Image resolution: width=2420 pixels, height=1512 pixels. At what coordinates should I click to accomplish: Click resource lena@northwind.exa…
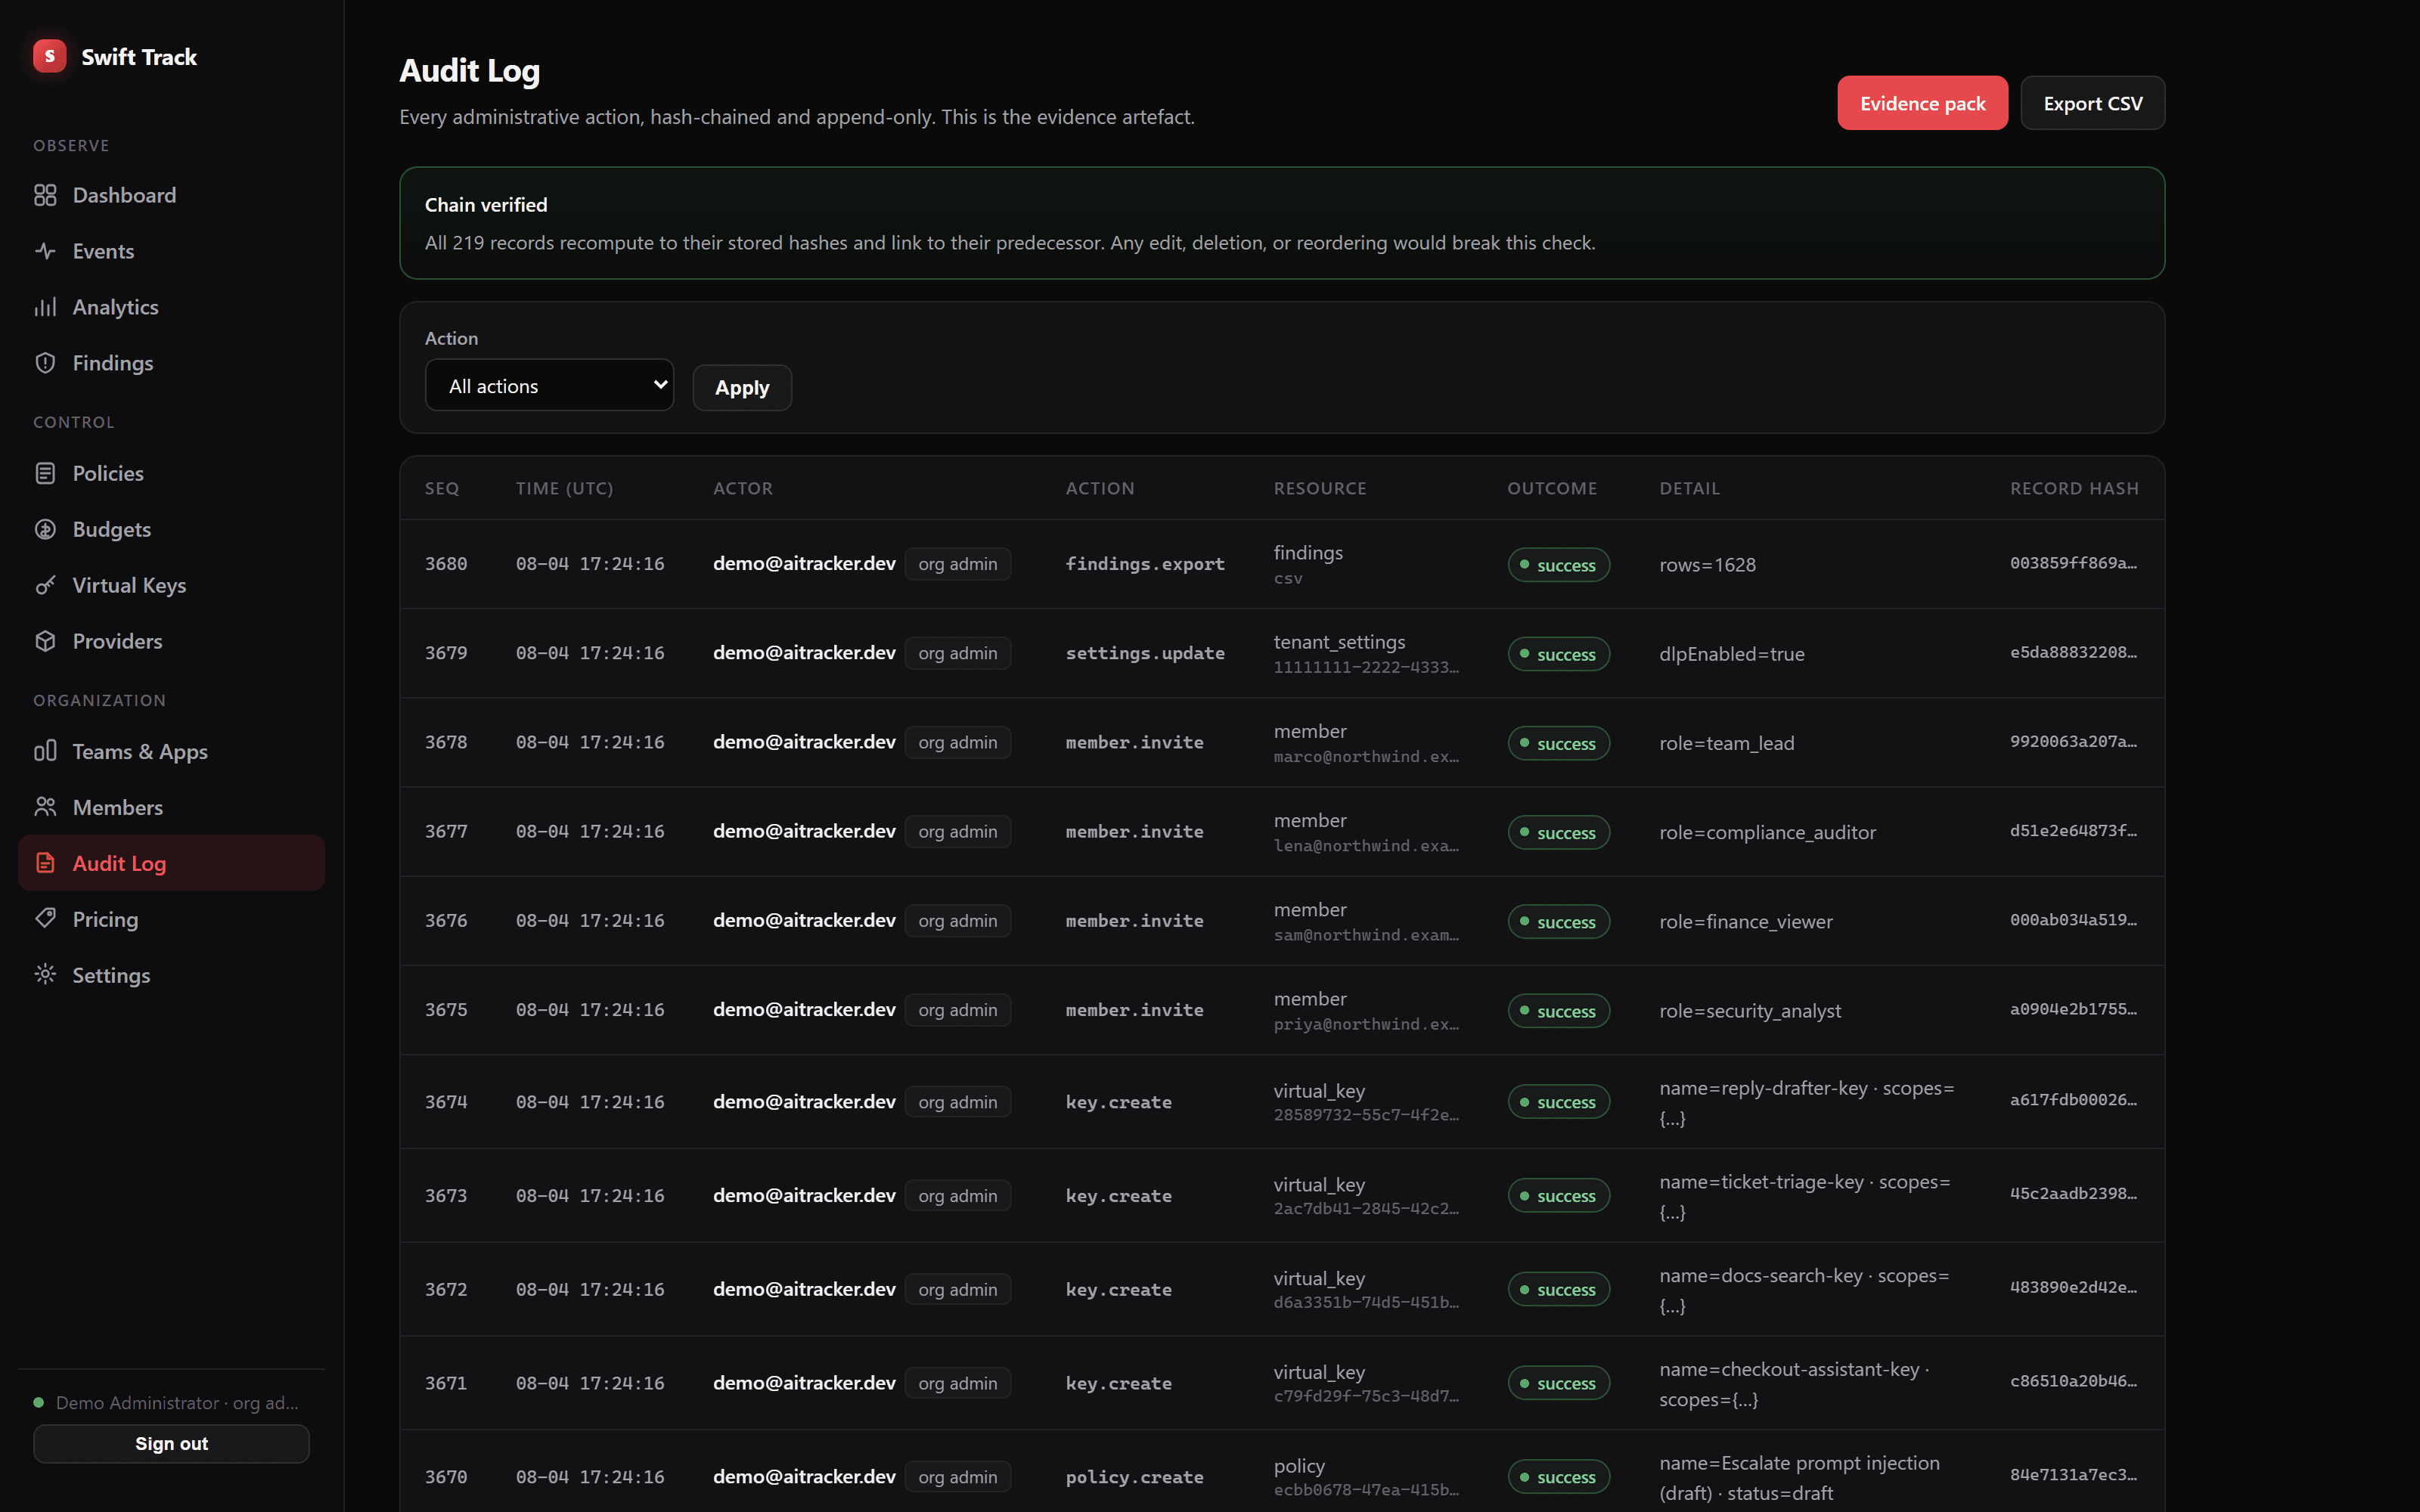click(1366, 846)
